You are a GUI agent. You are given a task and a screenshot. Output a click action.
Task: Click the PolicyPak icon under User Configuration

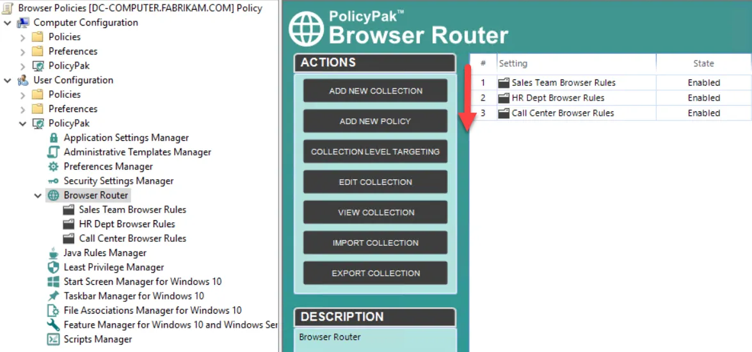pyautogui.click(x=38, y=124)
